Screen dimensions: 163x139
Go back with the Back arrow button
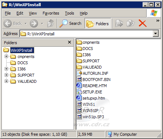(8, 23)
